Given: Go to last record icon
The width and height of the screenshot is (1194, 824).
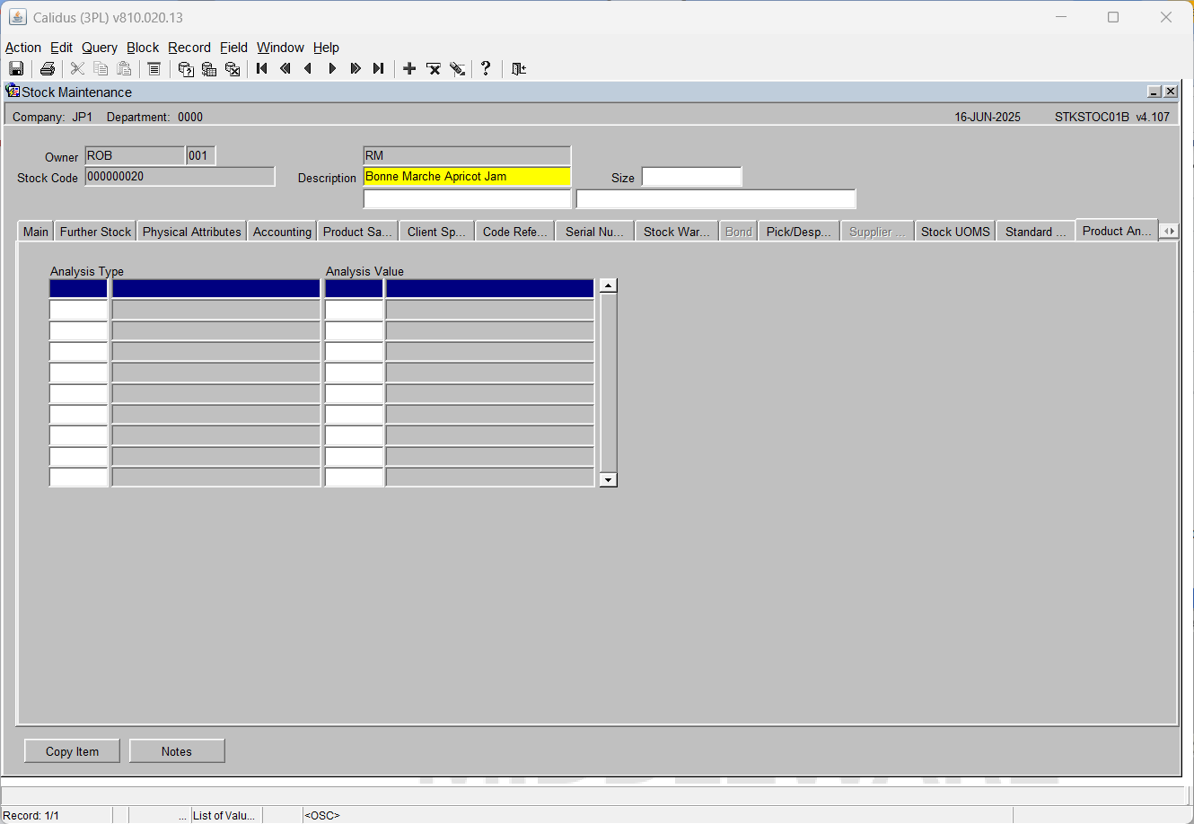Looking at the screenshot, I should tap(379, 68).
